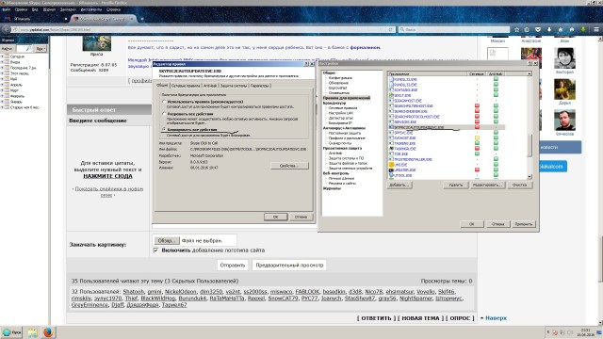Image resolution: width=603 pixels, height=339 pixels.
Task: Switch to the 'Защита системы' tab in the rules editor
Action: point(234,86)
